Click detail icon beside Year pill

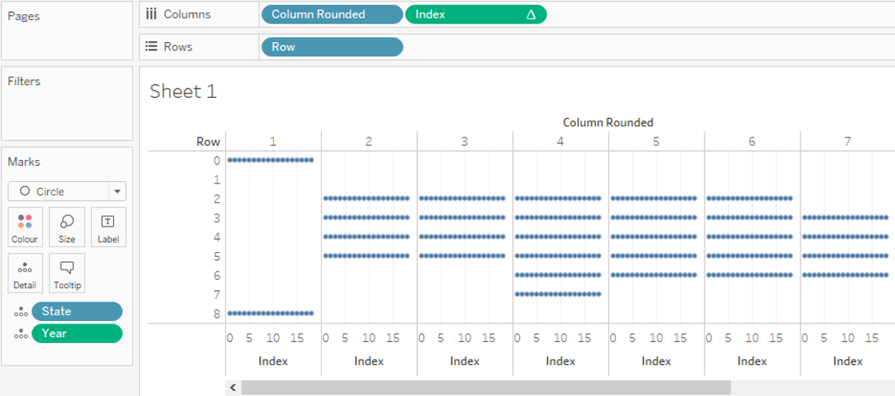(x=20, y=334)
